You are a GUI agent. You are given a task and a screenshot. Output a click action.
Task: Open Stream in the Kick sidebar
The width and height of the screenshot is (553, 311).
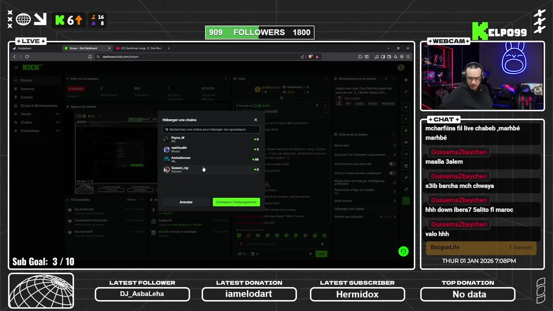(37, 80)
